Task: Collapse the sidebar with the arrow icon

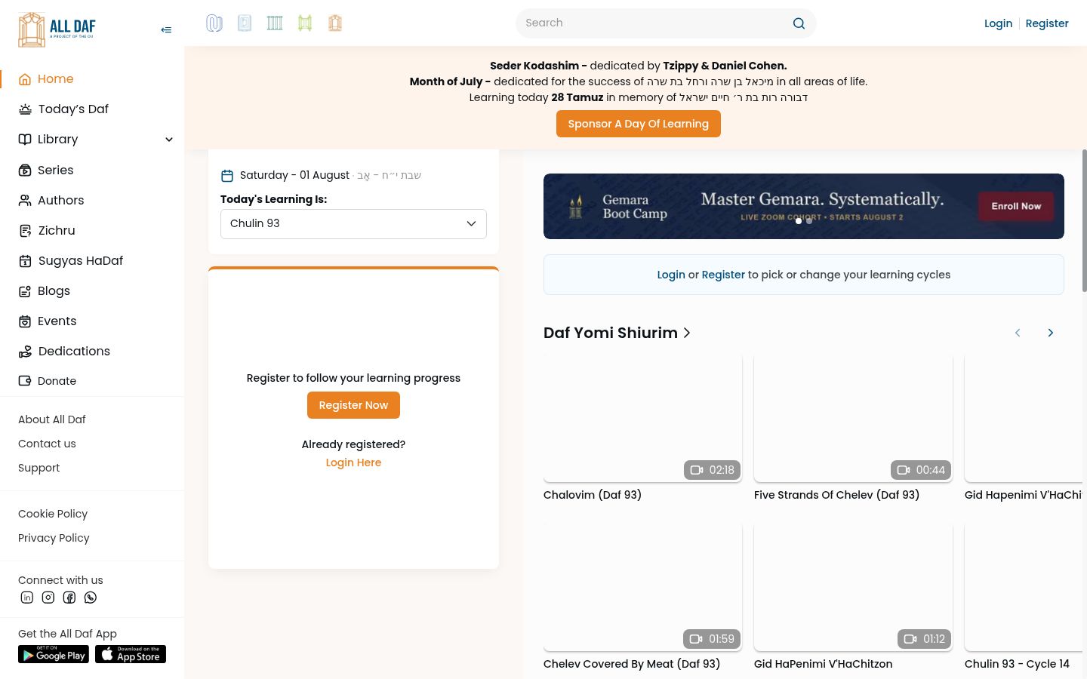Action: point(166,30)
